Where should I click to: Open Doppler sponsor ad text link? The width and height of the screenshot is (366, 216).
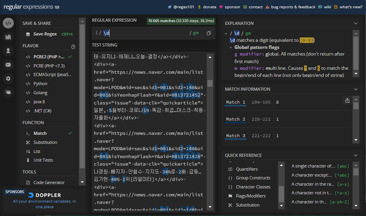[44, 204]
